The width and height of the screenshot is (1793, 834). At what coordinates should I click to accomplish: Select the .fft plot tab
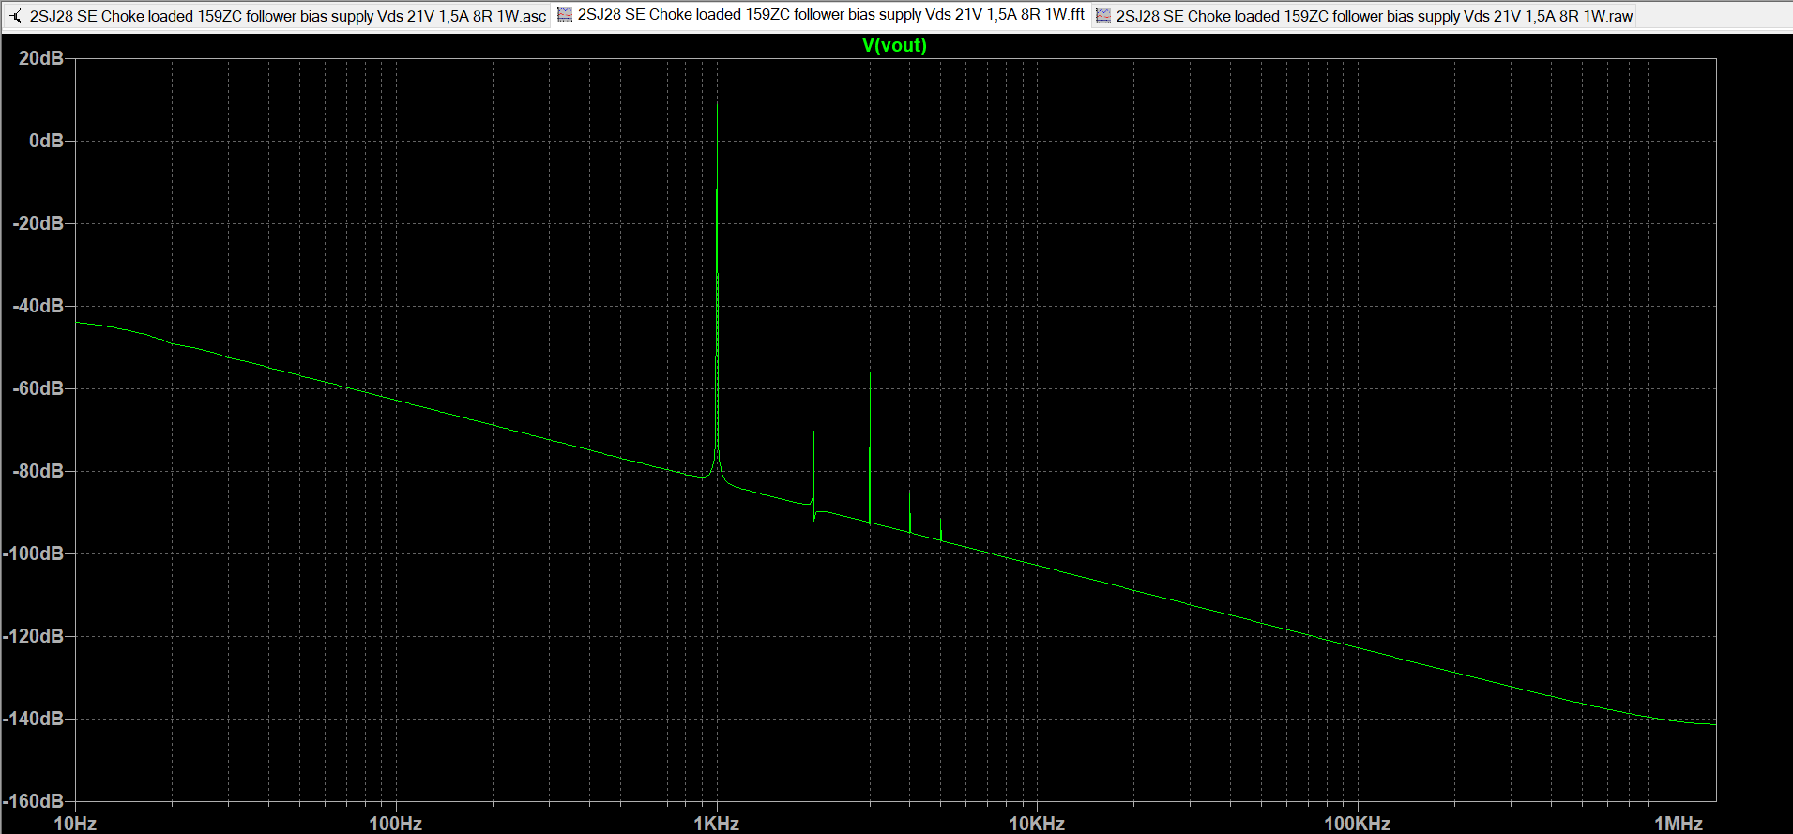pos(821,15)
